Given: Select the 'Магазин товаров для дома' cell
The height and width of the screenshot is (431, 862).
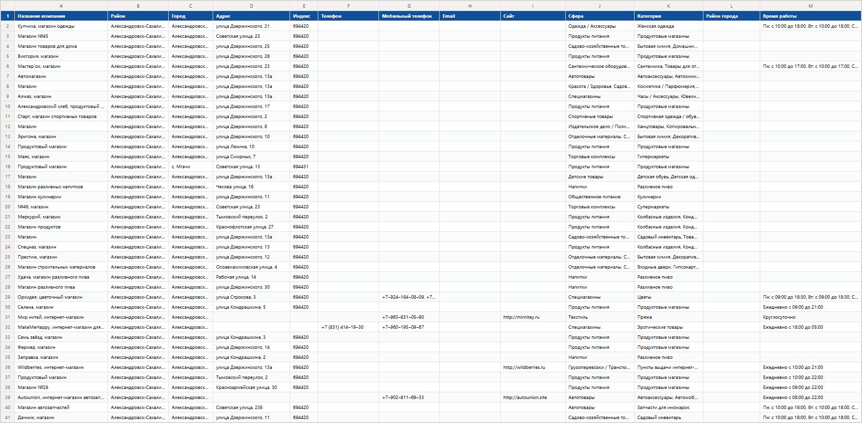Looking at the screenshot, I should pos(61,46).
